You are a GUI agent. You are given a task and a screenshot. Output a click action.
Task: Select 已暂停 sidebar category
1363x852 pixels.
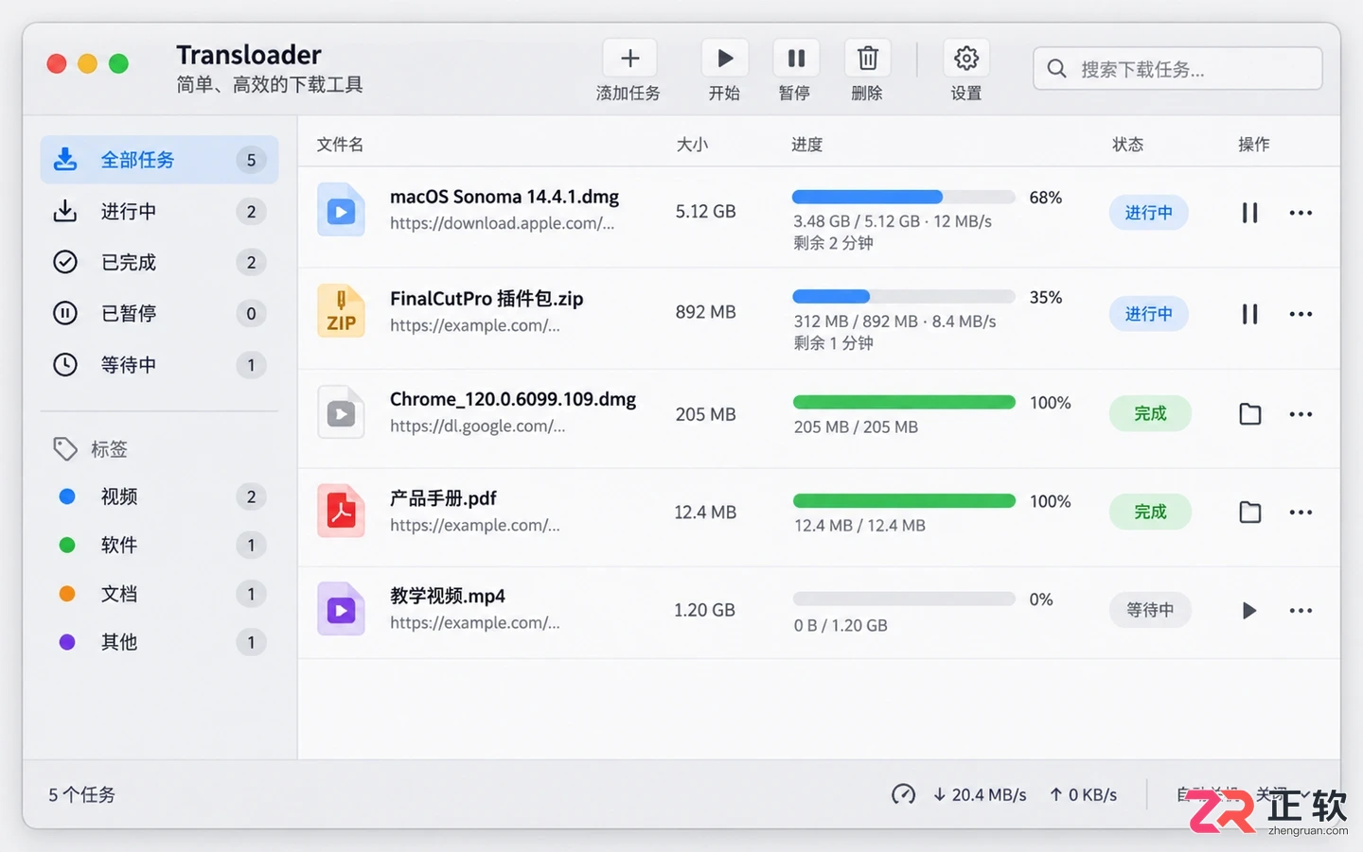159,313
